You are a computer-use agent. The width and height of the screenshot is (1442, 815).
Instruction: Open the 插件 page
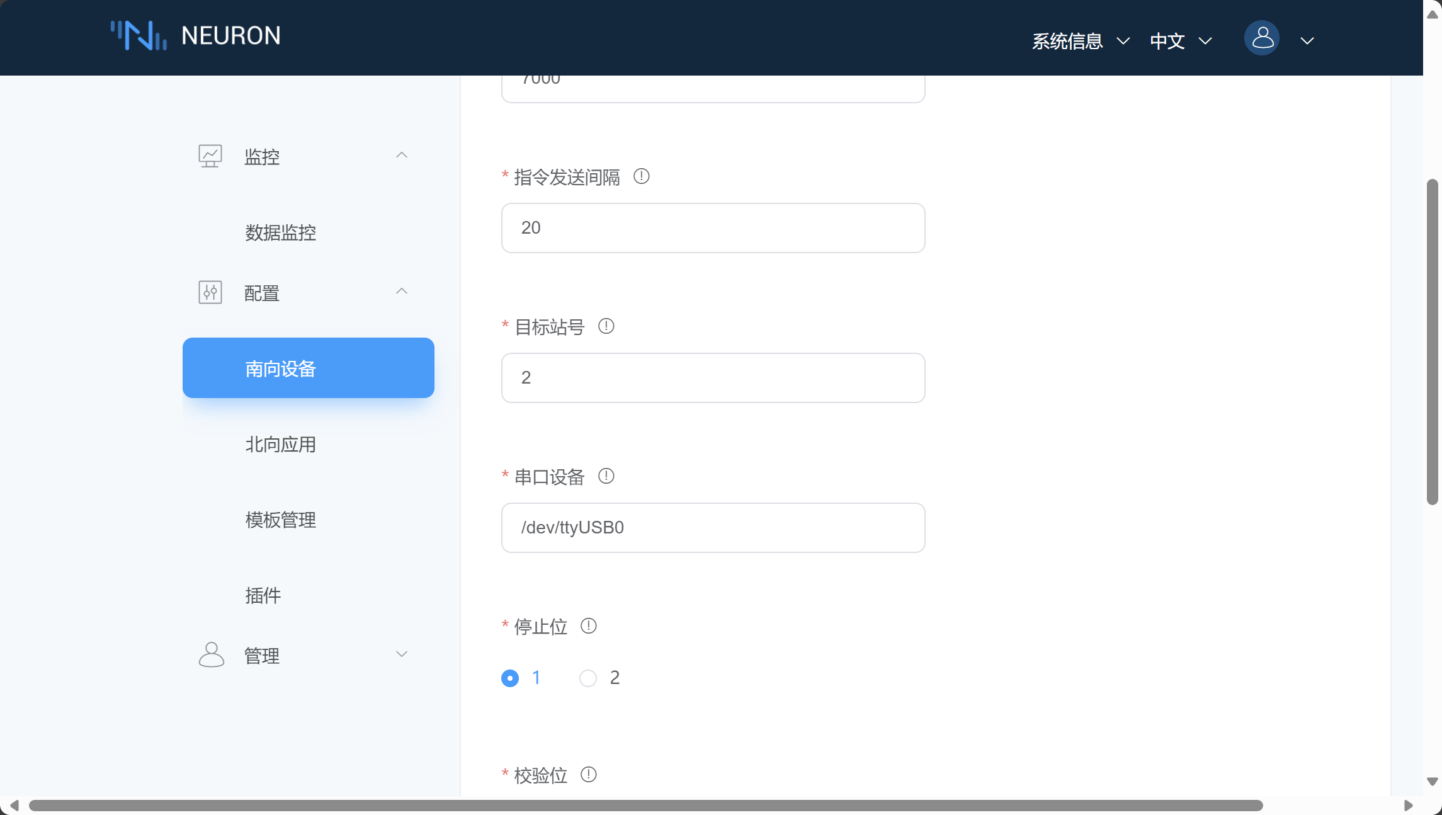(263, 596)
